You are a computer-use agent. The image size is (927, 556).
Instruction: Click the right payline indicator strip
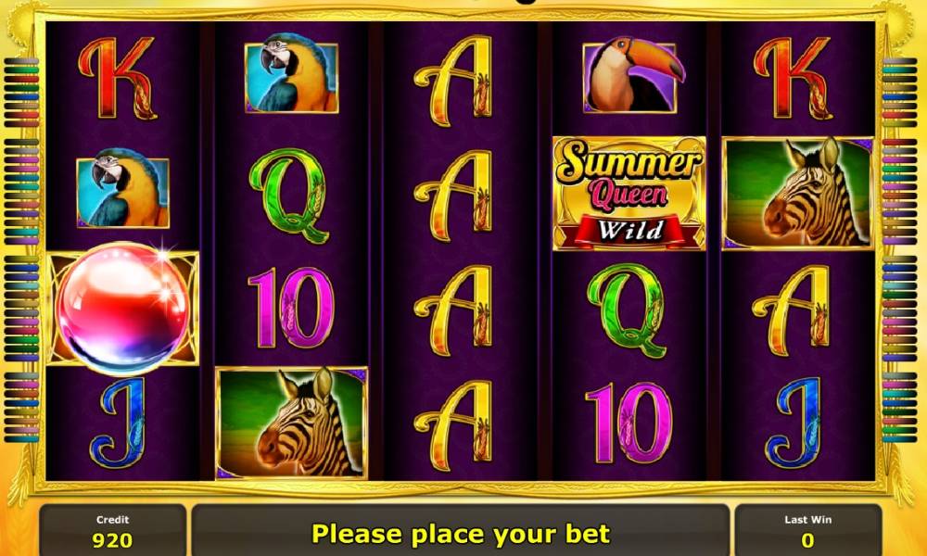[899, 249]
